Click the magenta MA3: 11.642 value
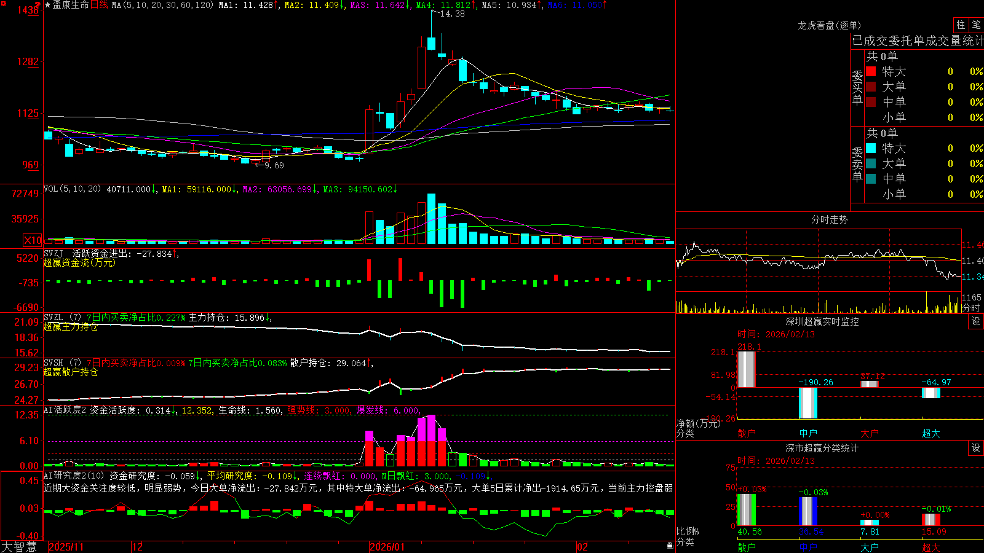Image resolution: width=984 pixels, height=553 pixels. [x=380, y=5]
